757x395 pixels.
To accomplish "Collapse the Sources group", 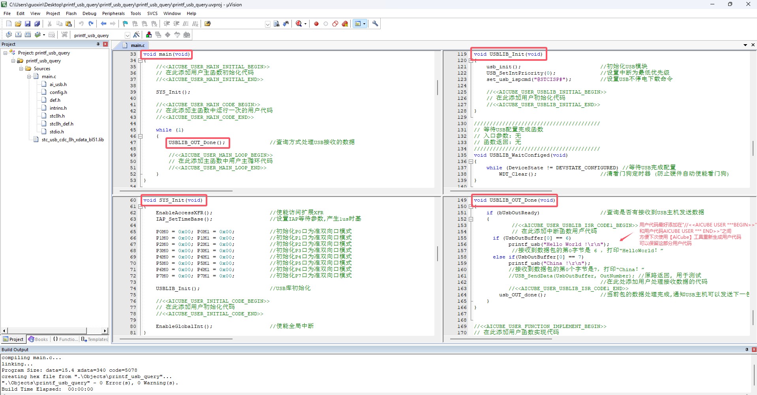I will 21,69.
